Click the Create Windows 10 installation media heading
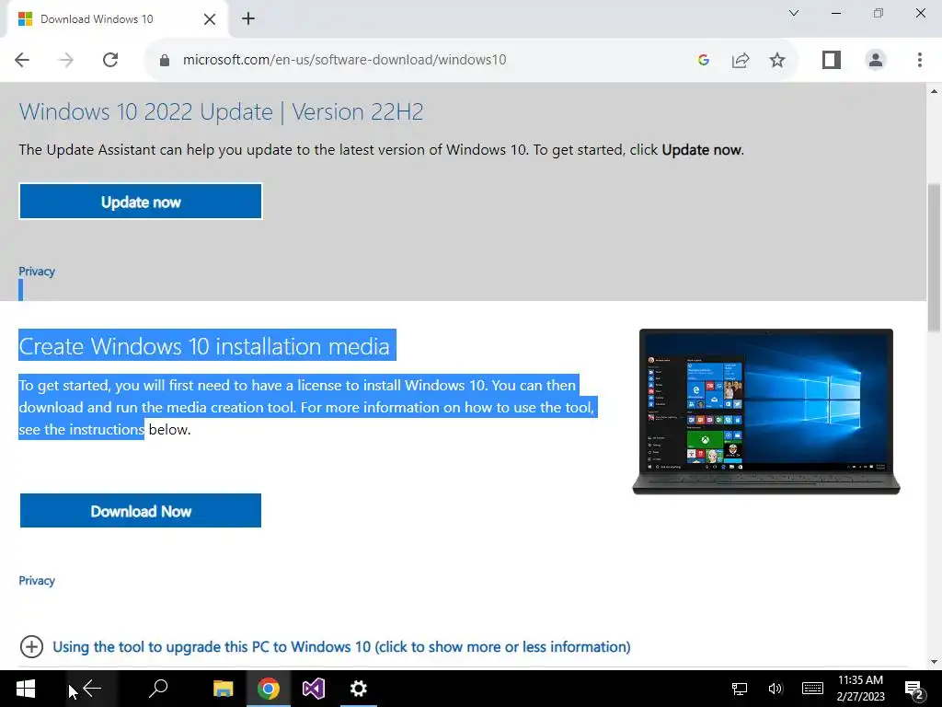 point(204,346)
